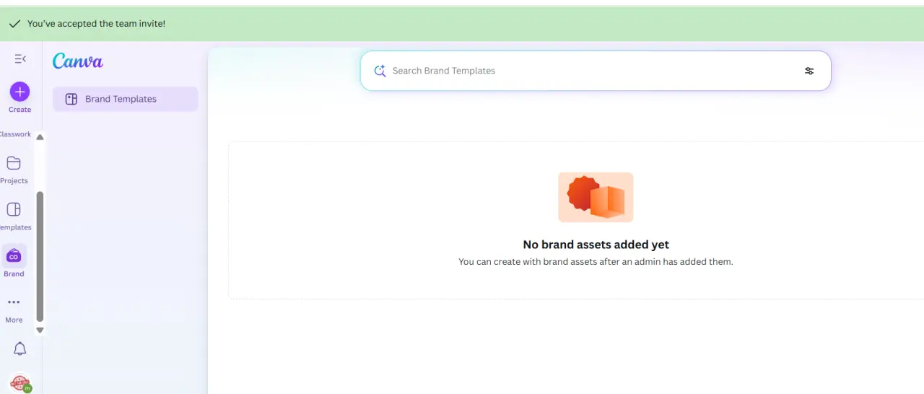The height and width of the screenshot is (394, 924).
Task: Click the sidebar vertical scrollbar thumb
Action: 40,256
